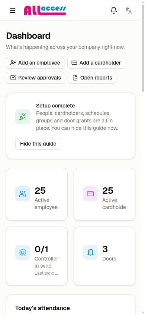
Task: Open Review approvals
Action: tap(36, 78)
